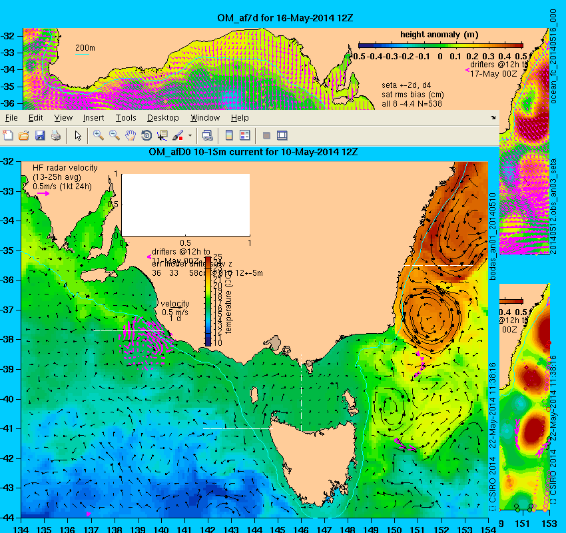Image resolution: width=566 pixels, height=533 pixels.
Task: Click the '17-May 00Z' drifter label
Action: [x=493, y=74]
